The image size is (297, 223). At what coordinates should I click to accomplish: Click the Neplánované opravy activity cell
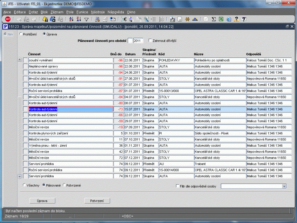click(70, 66)
